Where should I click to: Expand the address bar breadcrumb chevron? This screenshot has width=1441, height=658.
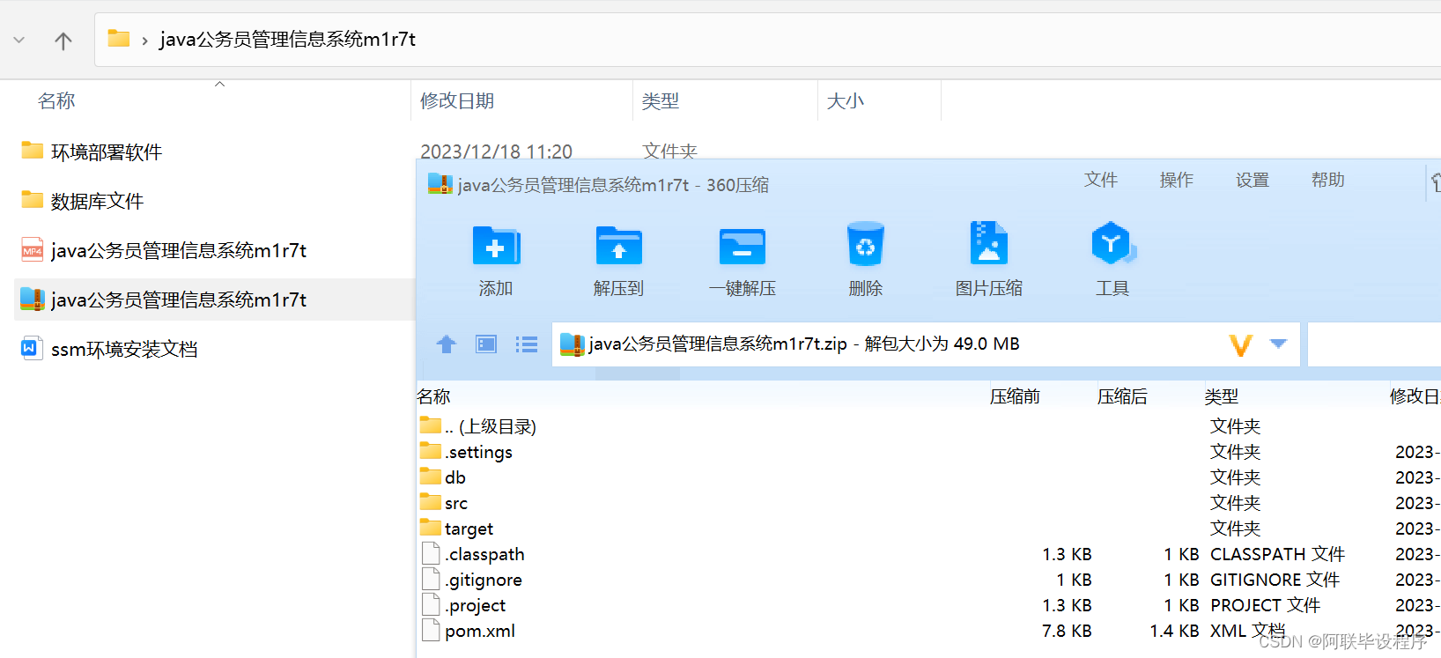(x=144, y=41)
